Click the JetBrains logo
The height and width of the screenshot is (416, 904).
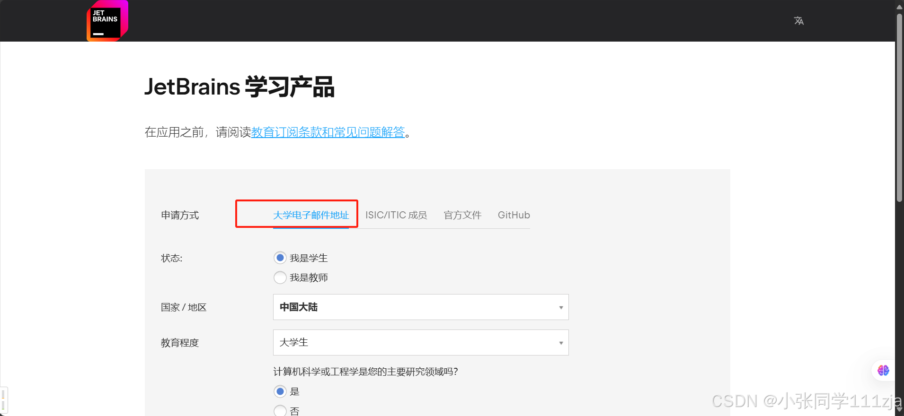107,21
